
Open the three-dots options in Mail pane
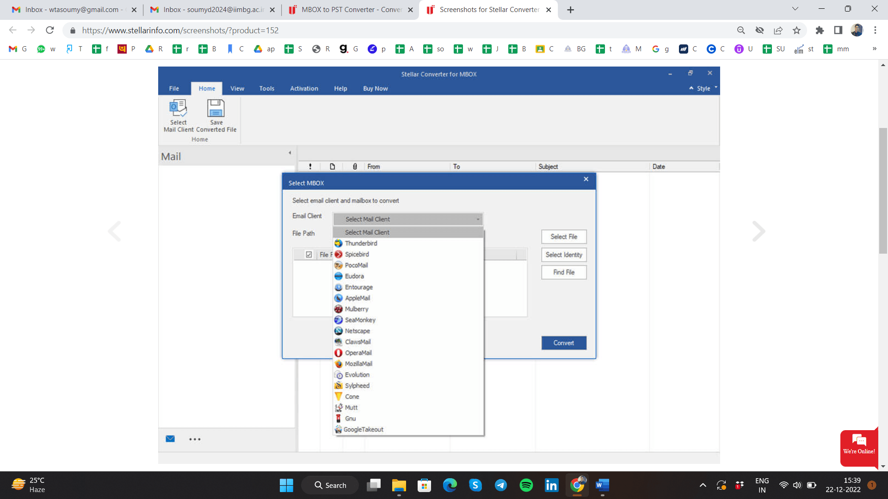(195, 439)
